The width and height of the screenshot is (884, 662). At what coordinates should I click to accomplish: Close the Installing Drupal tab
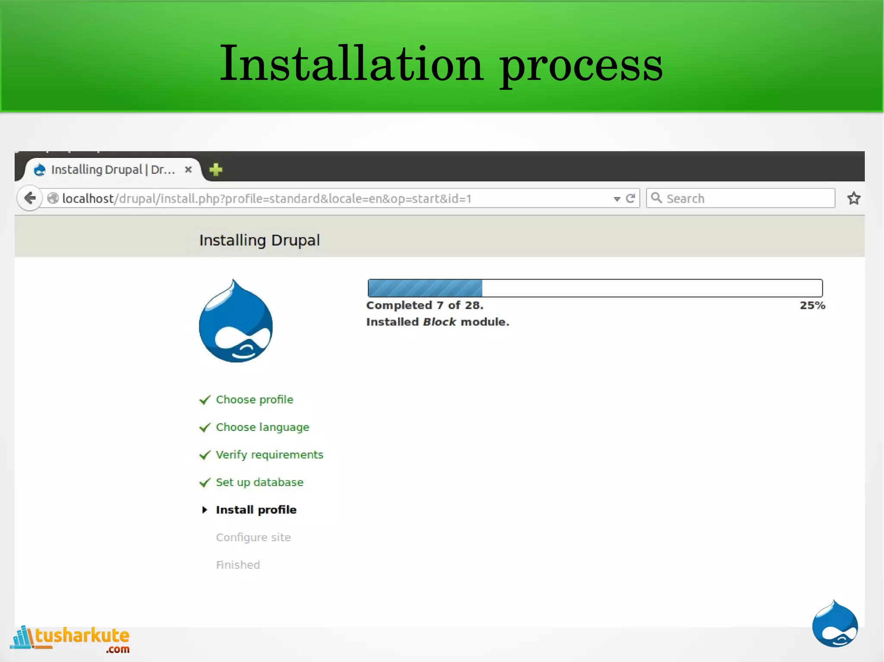pyautogui.click(x=188, y=169)
